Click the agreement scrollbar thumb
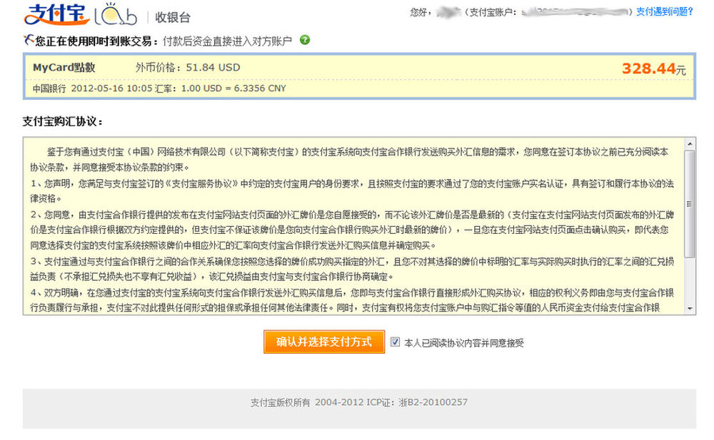This screenshot has height=440, width=714. [x=690, y=204]
